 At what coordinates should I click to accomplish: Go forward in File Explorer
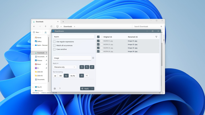40,27
